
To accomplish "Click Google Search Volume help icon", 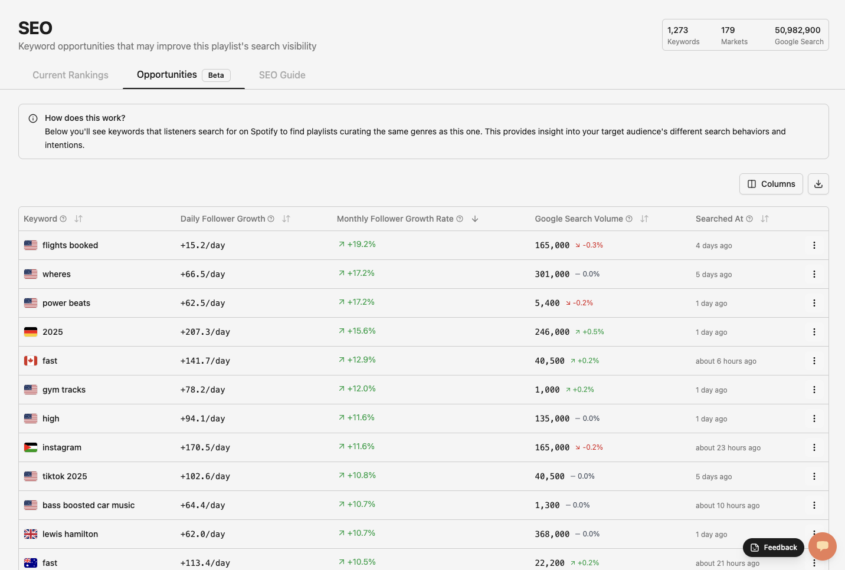I will 629,219.
